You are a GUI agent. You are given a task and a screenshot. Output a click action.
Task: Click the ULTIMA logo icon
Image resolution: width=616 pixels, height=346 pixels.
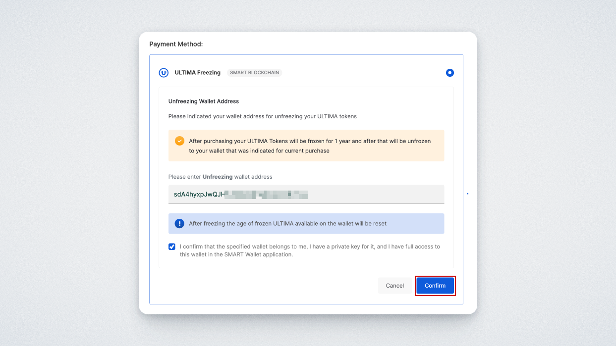(164, 73)
